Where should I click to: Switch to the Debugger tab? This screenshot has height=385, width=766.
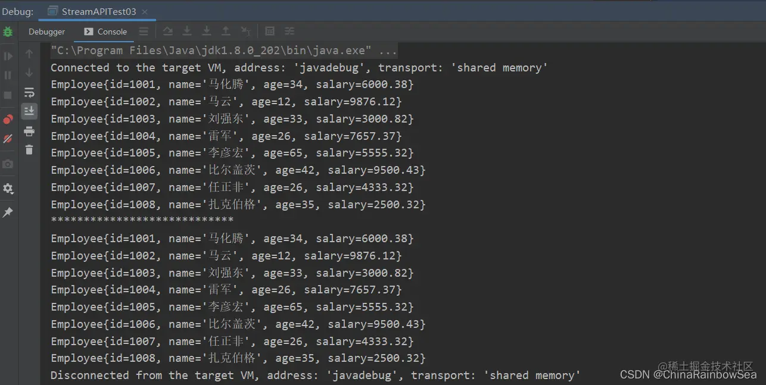pyautogui.click(x=46, y=32)
